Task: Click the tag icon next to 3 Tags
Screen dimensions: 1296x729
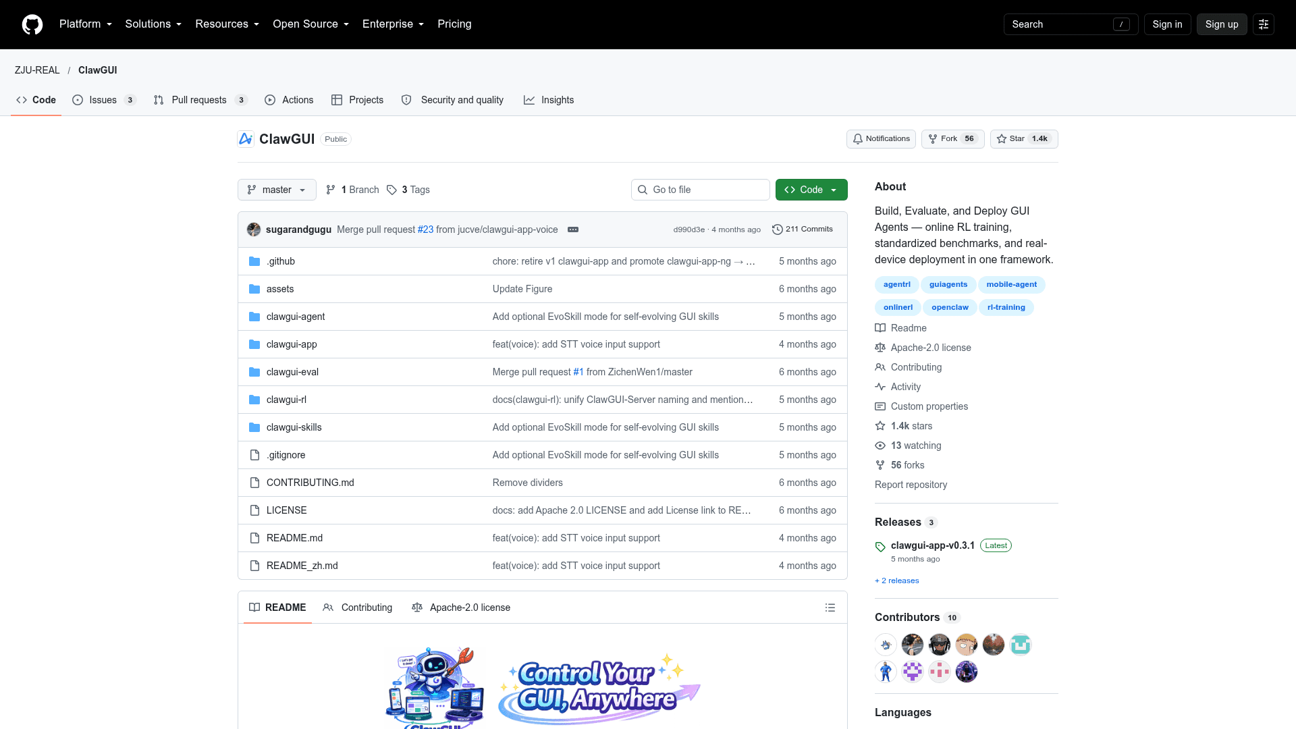Action: (x=391, y=190)
